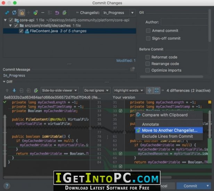Open the Commit button dropdown arrow

click(x=207, y=186)
